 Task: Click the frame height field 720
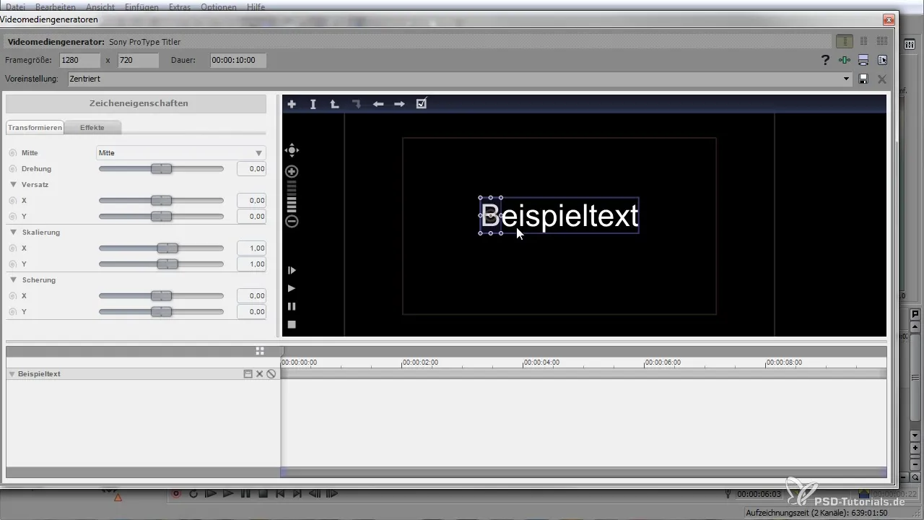(138, 60)
